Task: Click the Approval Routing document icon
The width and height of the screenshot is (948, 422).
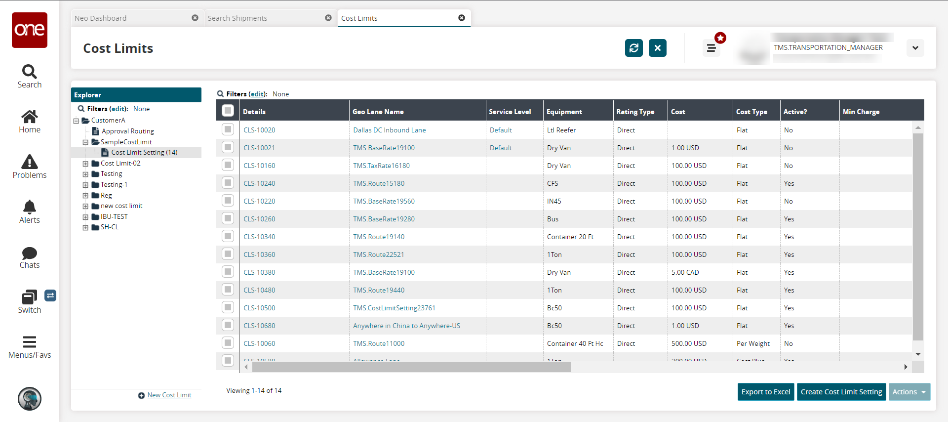Action: point(96,131)
